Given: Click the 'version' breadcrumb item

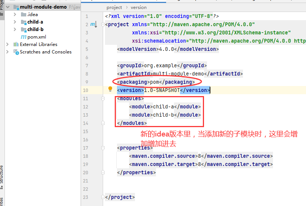Looking at the screenshot, I should pos(138,7).
